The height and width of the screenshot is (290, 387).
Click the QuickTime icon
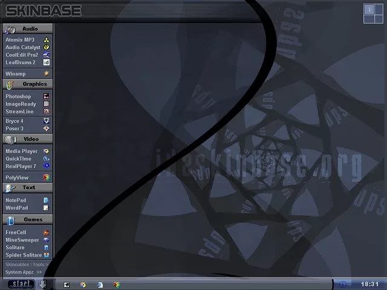[x=47, y=159]
